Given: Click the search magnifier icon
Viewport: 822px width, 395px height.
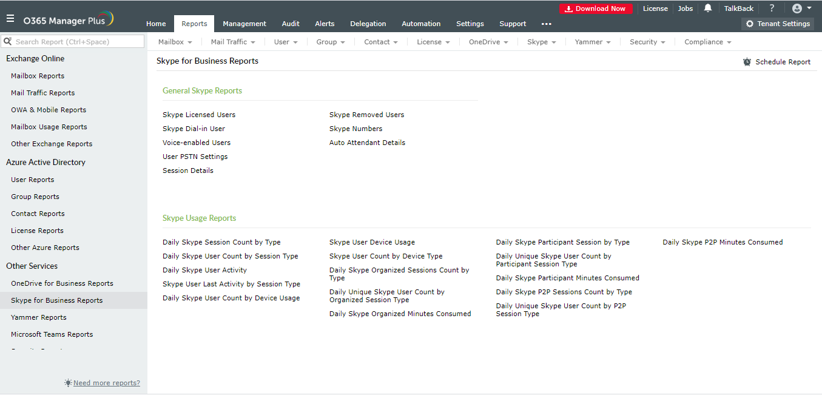Looking at the screenshot, I should click(8, 41).
